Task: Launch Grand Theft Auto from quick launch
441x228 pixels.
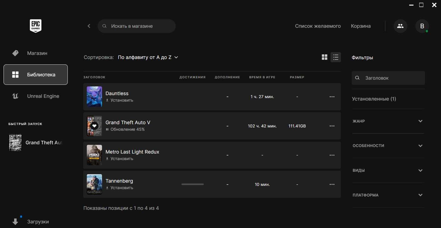Action: coord(36,142)
